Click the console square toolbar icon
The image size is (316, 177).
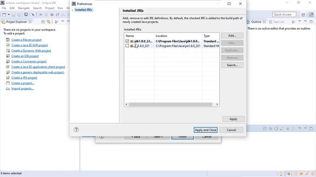click(x=26, y=15)
